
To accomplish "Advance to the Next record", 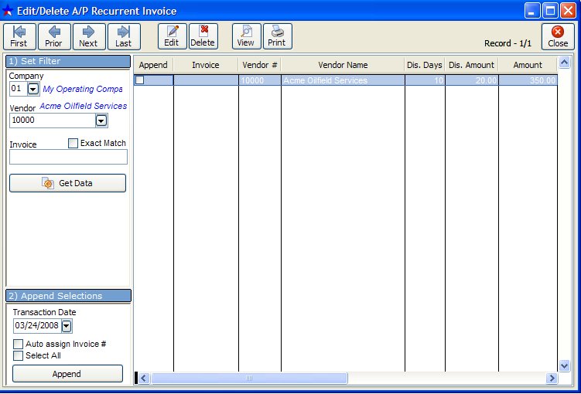I will coord(89,36).
